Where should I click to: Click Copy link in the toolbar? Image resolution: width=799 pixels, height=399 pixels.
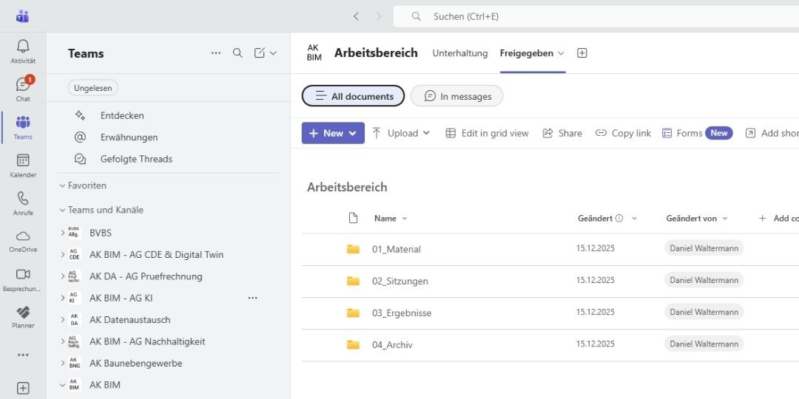pyautogui.click(x=623, y=133)
